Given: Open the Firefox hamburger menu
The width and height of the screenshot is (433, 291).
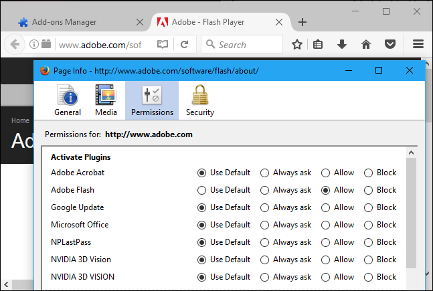Looking at the screenshot, I should point(418,45).
